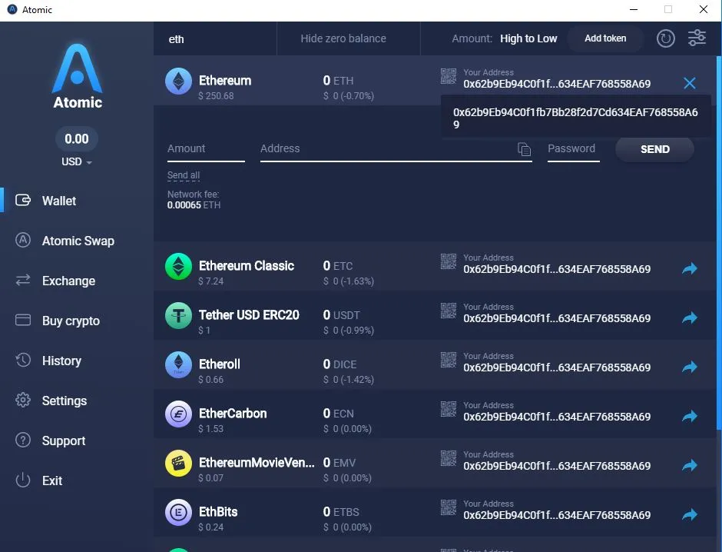Click Exit in the sidebar
This screenshot has height=552, width=722.
[x=52, y=481]
